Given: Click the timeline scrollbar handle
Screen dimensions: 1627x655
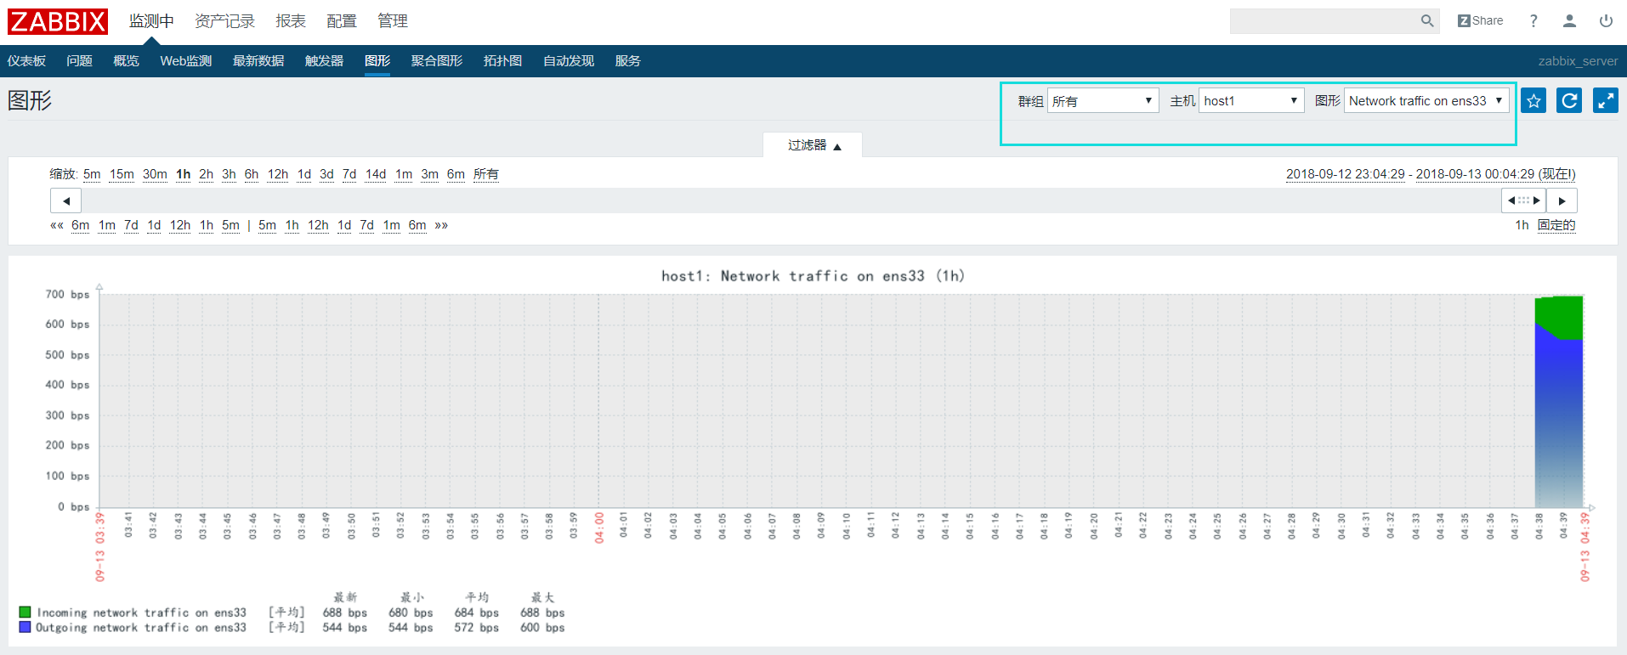Looking at the screenshot, I should (1523, 201).
